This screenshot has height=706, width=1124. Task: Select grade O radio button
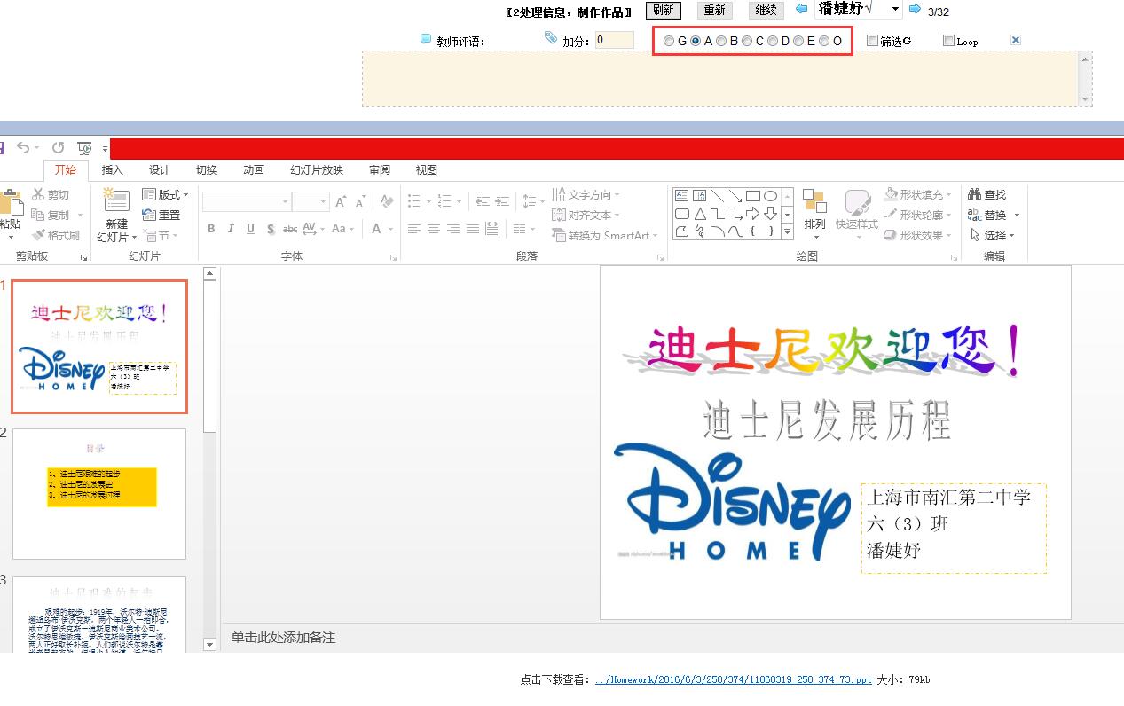point(824,41)
